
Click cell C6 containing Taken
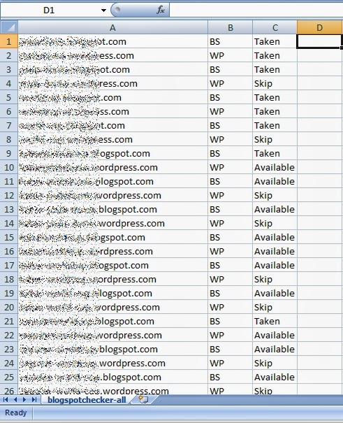(x=275, y=111)
